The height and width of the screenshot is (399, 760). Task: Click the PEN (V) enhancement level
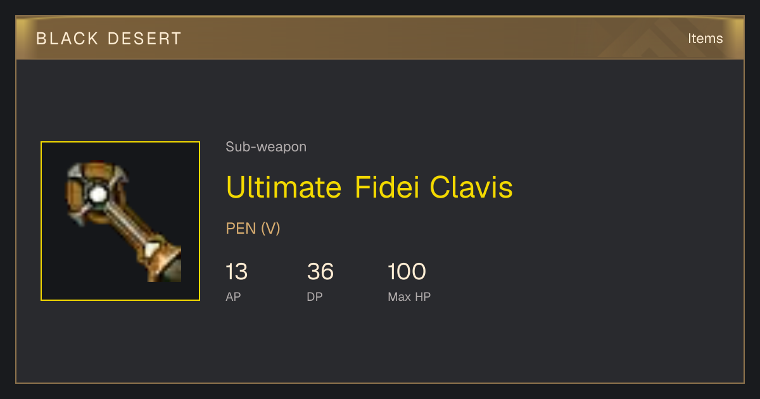253,228
